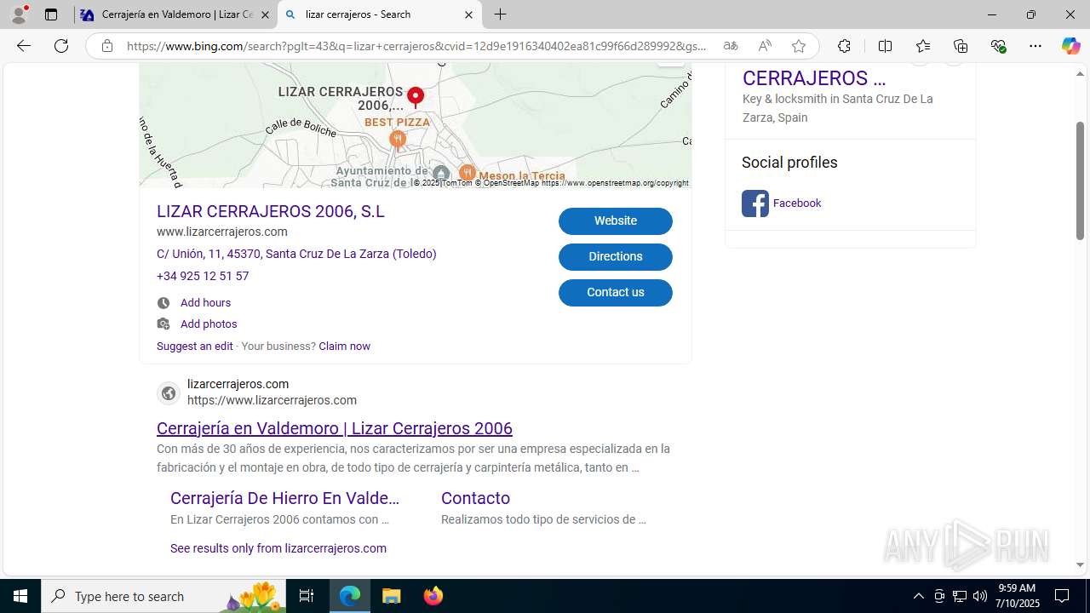Click Claim now business link
The image size is (1090, 613).
click(x=344, y=346)
